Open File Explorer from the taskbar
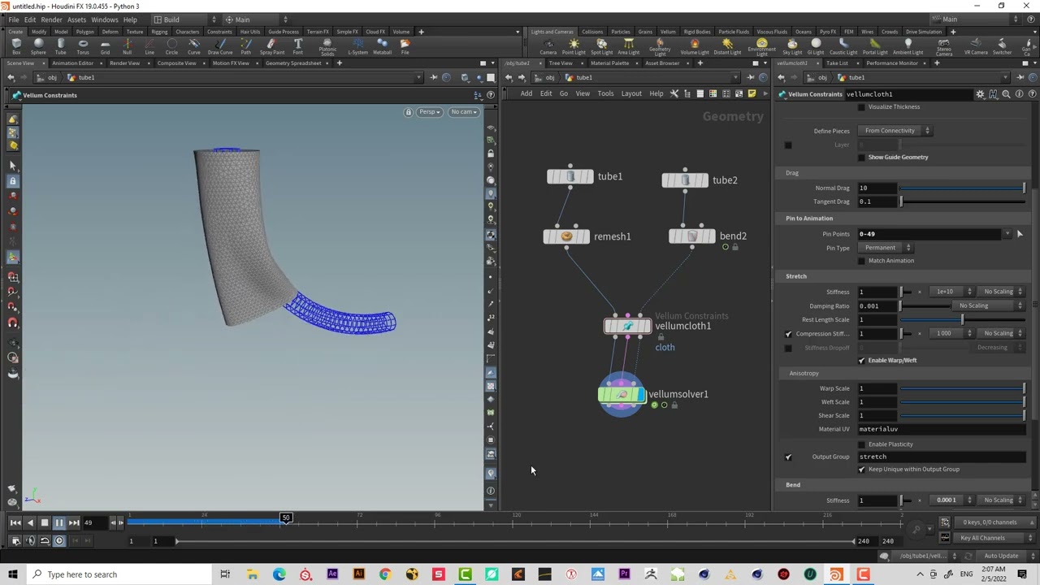 coord(253,574)
